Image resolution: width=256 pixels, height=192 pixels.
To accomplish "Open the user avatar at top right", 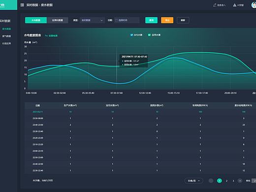I will [x=254, y=5].
